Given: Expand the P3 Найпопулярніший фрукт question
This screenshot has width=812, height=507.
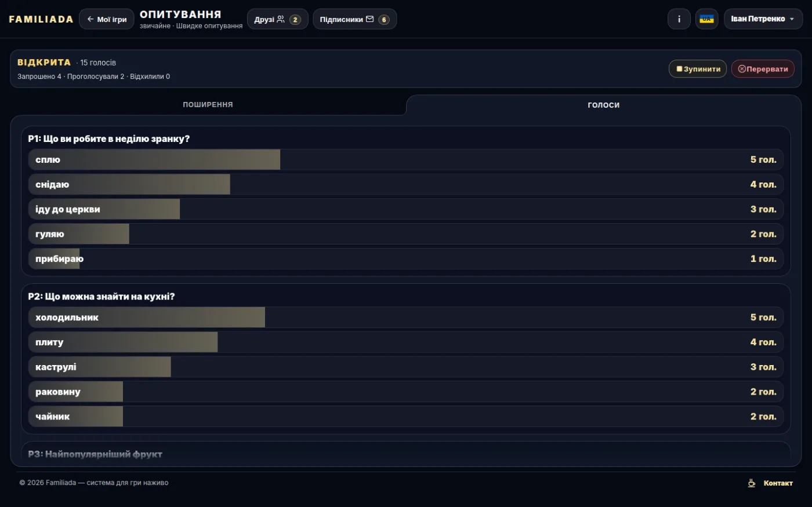Looking at the screenshot, I should point(95,454).
